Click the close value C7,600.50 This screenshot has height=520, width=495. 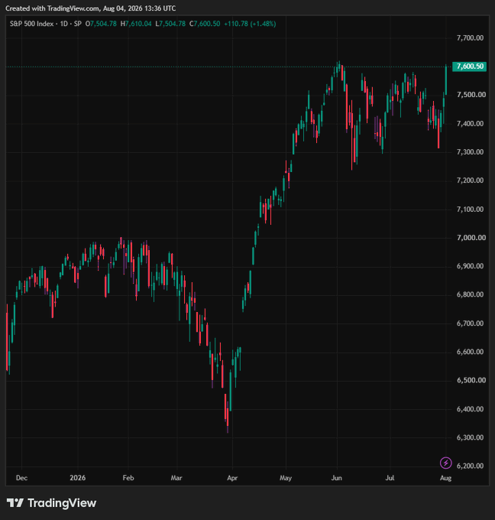point(205,24)
